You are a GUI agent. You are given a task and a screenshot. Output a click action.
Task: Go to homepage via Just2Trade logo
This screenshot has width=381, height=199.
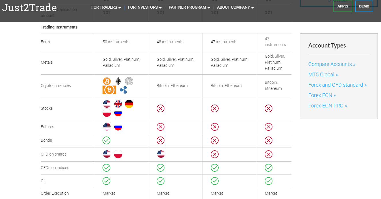(29, 7)
